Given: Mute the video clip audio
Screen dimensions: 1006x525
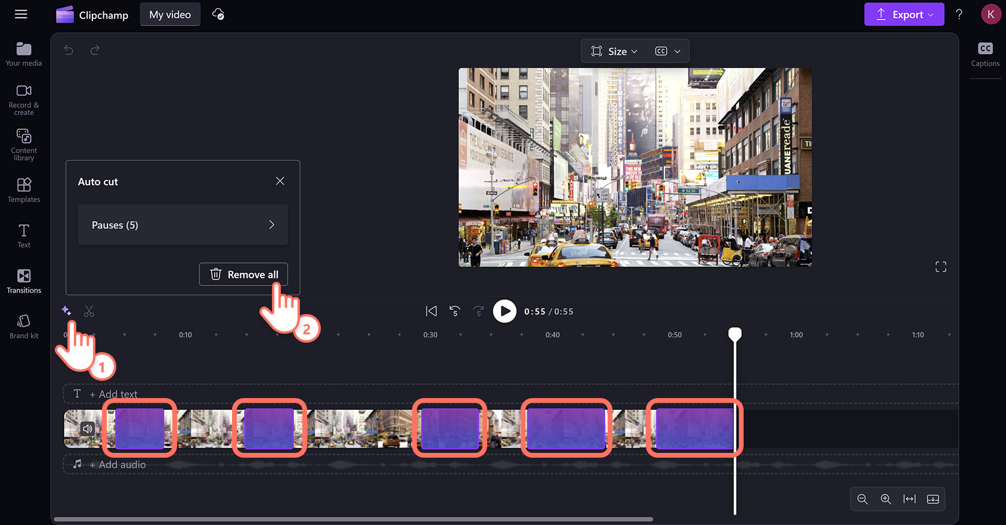Looking at the screenshot, I should (x=88, y=428).
